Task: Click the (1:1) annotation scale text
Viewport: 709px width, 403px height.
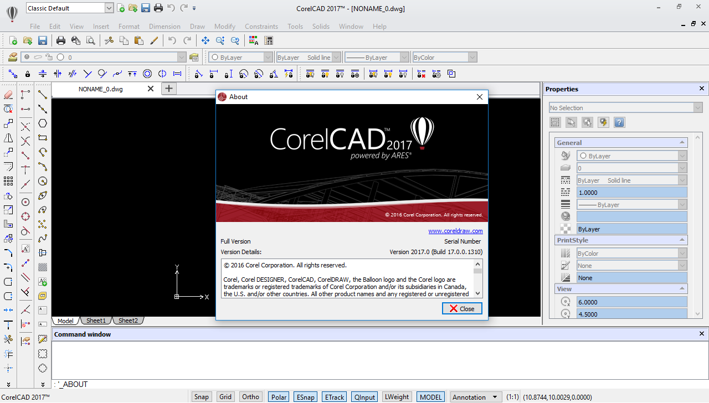Action: (x=512, y=397)
